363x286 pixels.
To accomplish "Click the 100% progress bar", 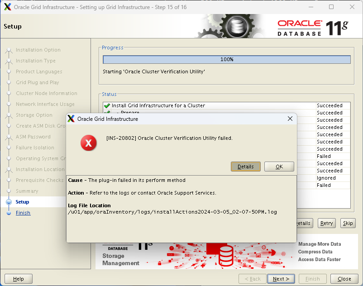I will tap(227, 59).
